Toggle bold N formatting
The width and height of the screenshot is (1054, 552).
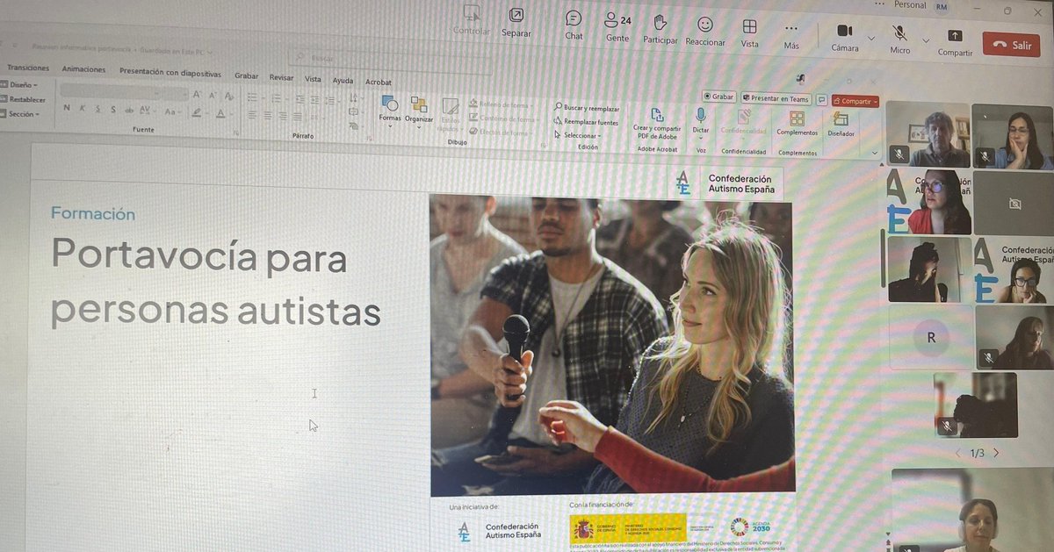point(67,108)
